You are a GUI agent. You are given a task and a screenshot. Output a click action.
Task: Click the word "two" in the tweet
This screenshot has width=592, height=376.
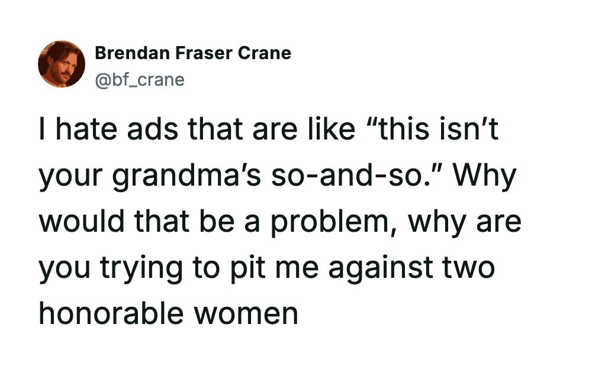468,268
